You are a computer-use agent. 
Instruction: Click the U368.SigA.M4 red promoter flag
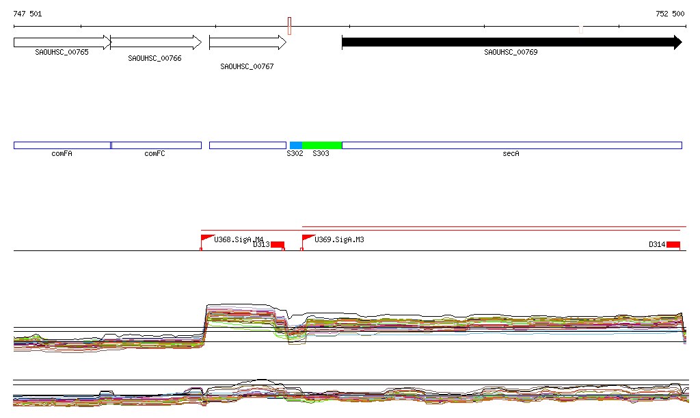(x=207, y=239)
